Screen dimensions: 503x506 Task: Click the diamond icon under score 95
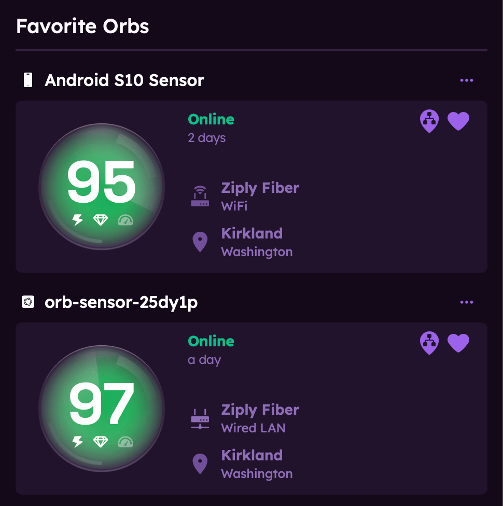click(101, 220)
